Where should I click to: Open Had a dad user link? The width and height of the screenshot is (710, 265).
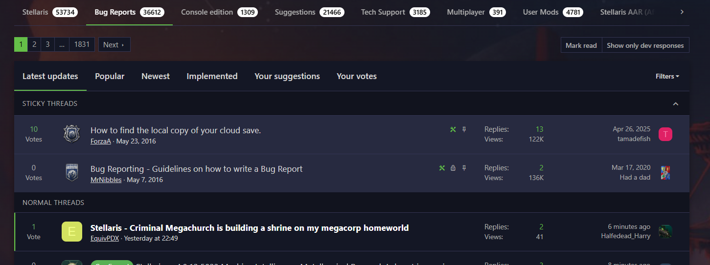[x=635, y=178]
